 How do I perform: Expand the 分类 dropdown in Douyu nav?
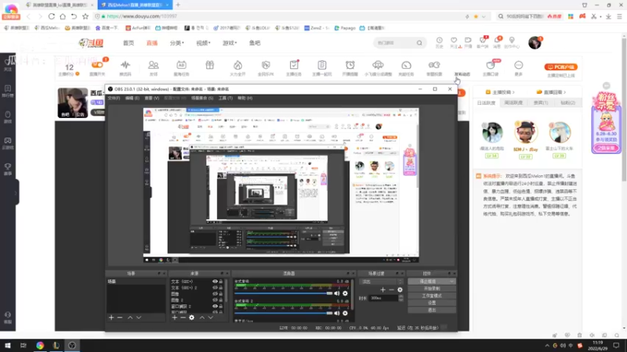pos(177,43)
